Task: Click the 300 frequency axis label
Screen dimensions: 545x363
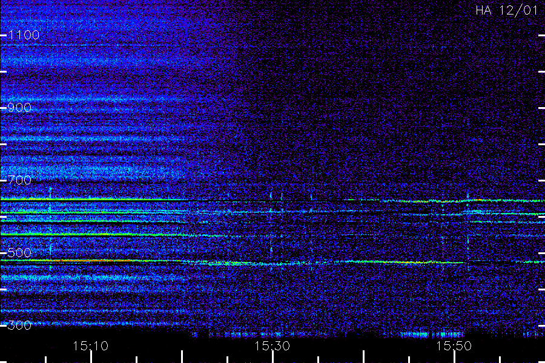Action: coord(19,325)
